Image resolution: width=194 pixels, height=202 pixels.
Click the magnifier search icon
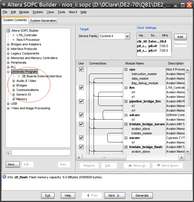[8, 153]
